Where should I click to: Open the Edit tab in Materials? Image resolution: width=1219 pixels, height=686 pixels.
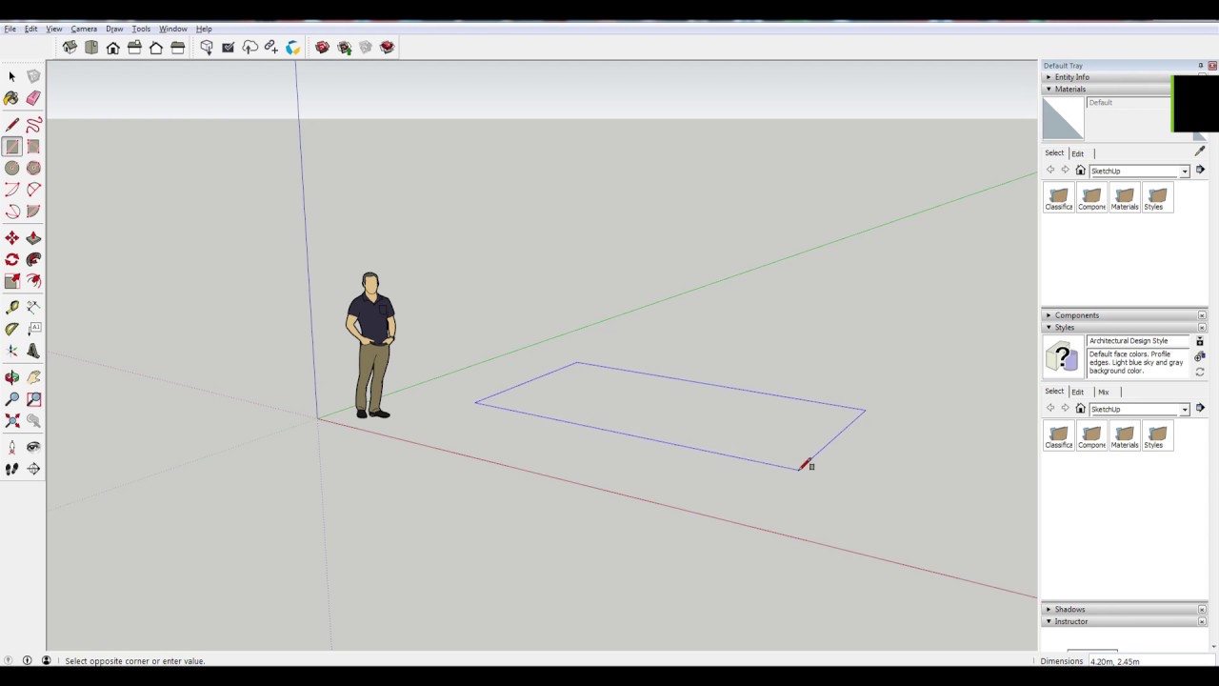1077,153
